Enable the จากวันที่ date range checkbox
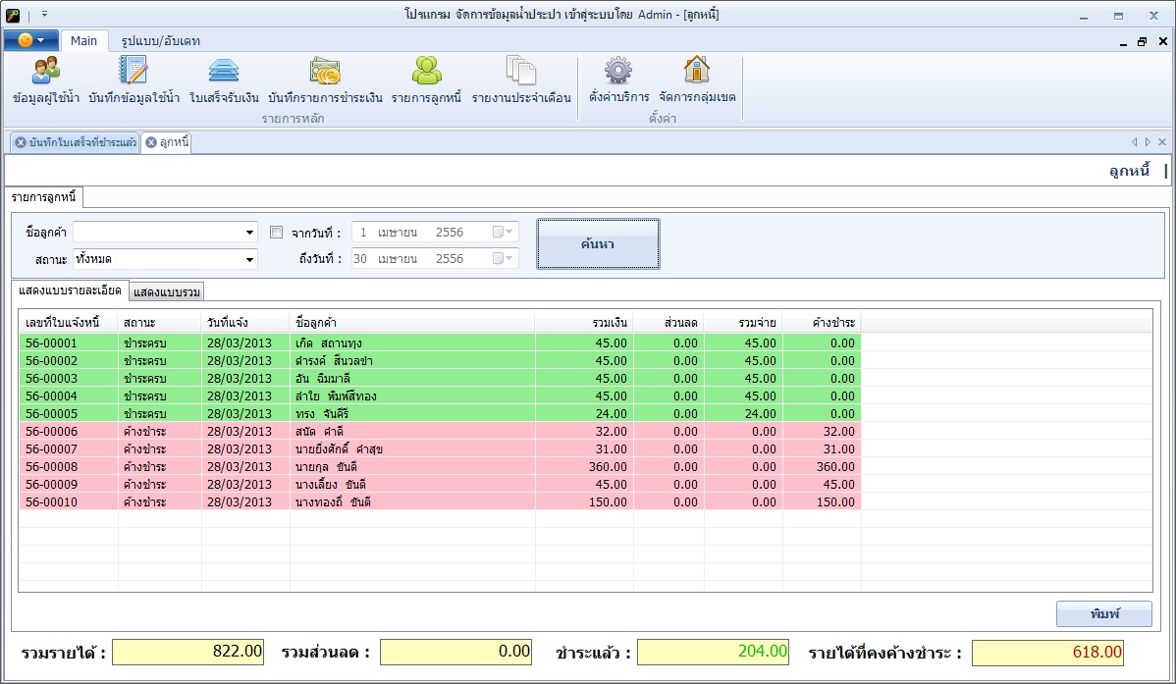1176x684 pixels. pyautogui.click(x=276, y=233)
